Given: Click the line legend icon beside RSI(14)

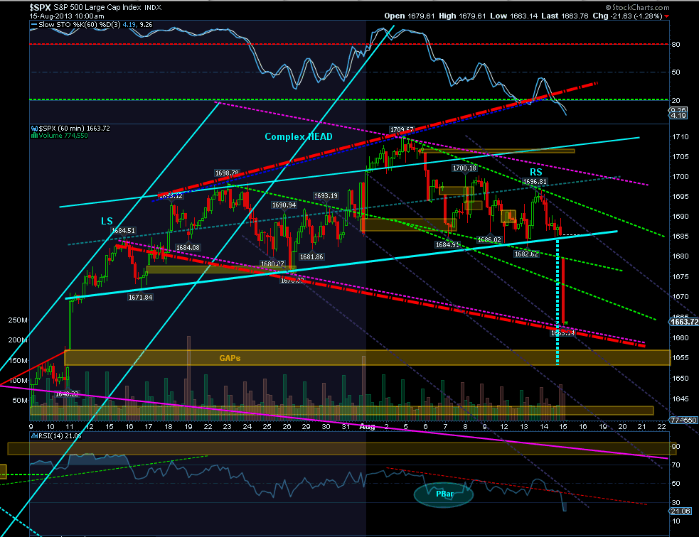Looking at the screenshot, I should tap(34, 436).
